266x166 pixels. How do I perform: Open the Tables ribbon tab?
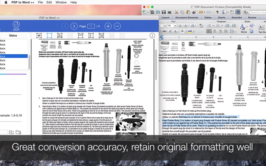point(208,18)
